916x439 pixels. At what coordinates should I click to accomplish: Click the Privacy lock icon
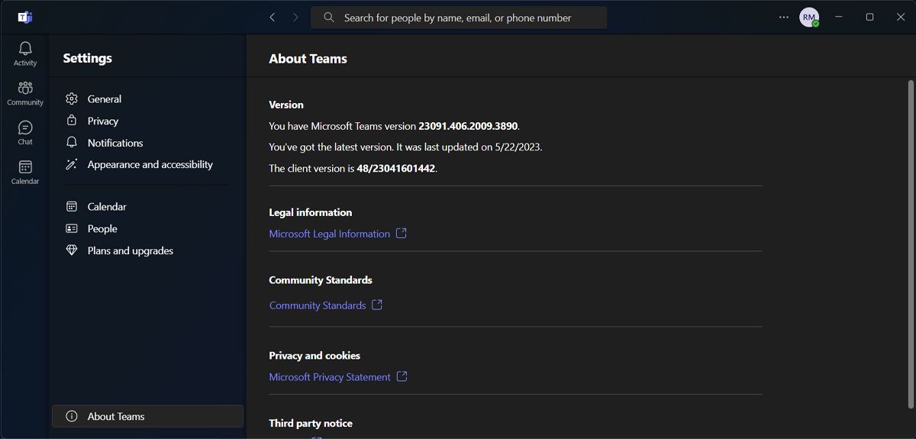[x=72, y=121]
